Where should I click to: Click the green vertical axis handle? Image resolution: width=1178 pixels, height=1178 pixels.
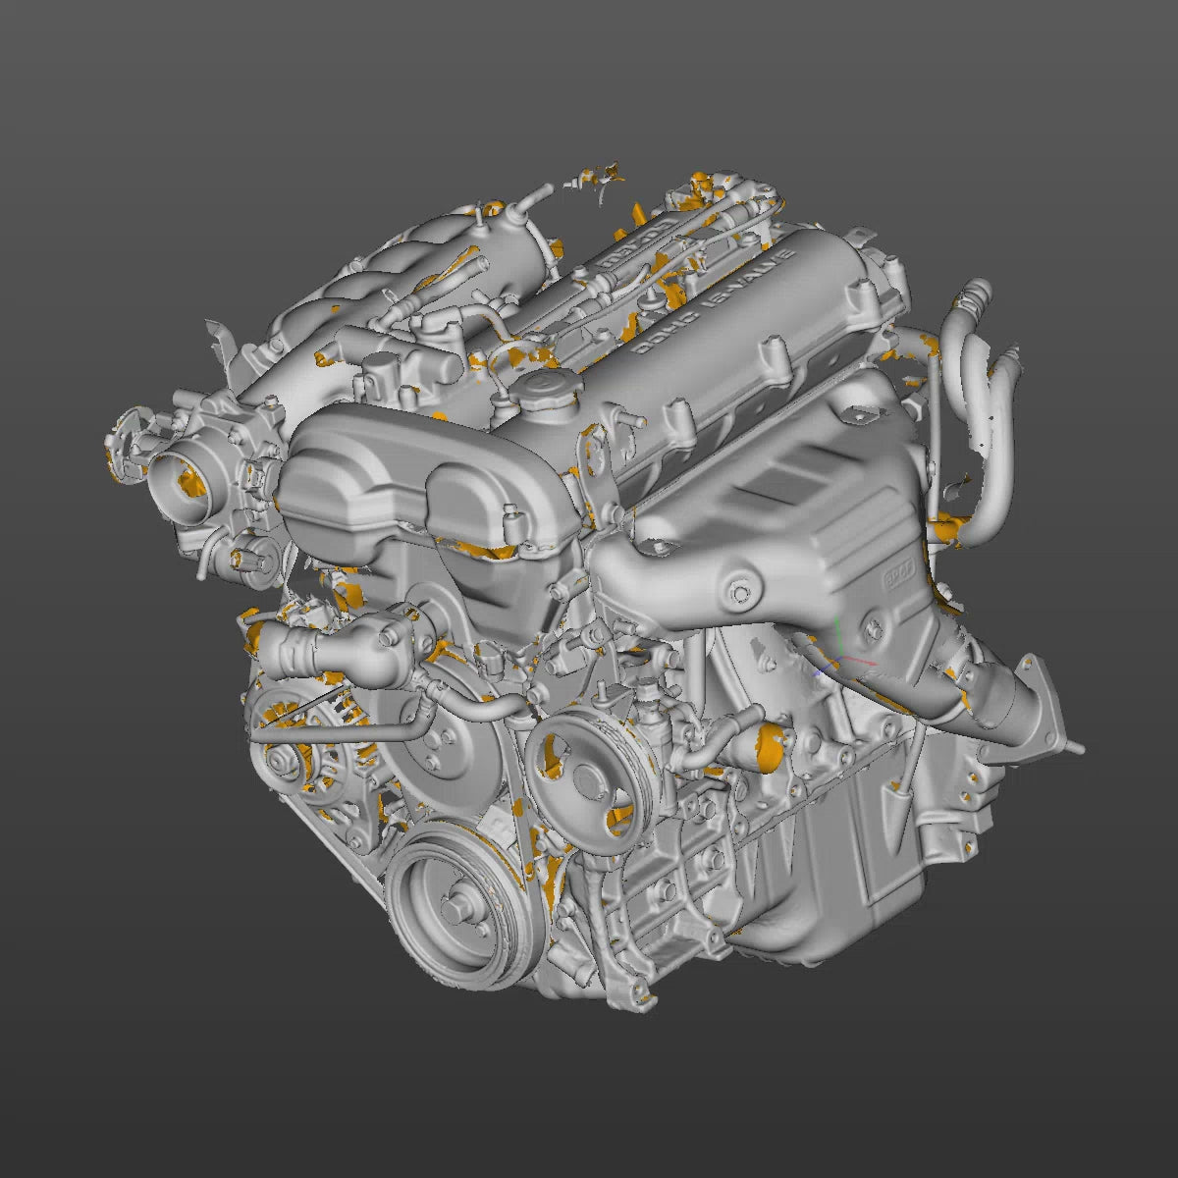(x=836, y=628)
